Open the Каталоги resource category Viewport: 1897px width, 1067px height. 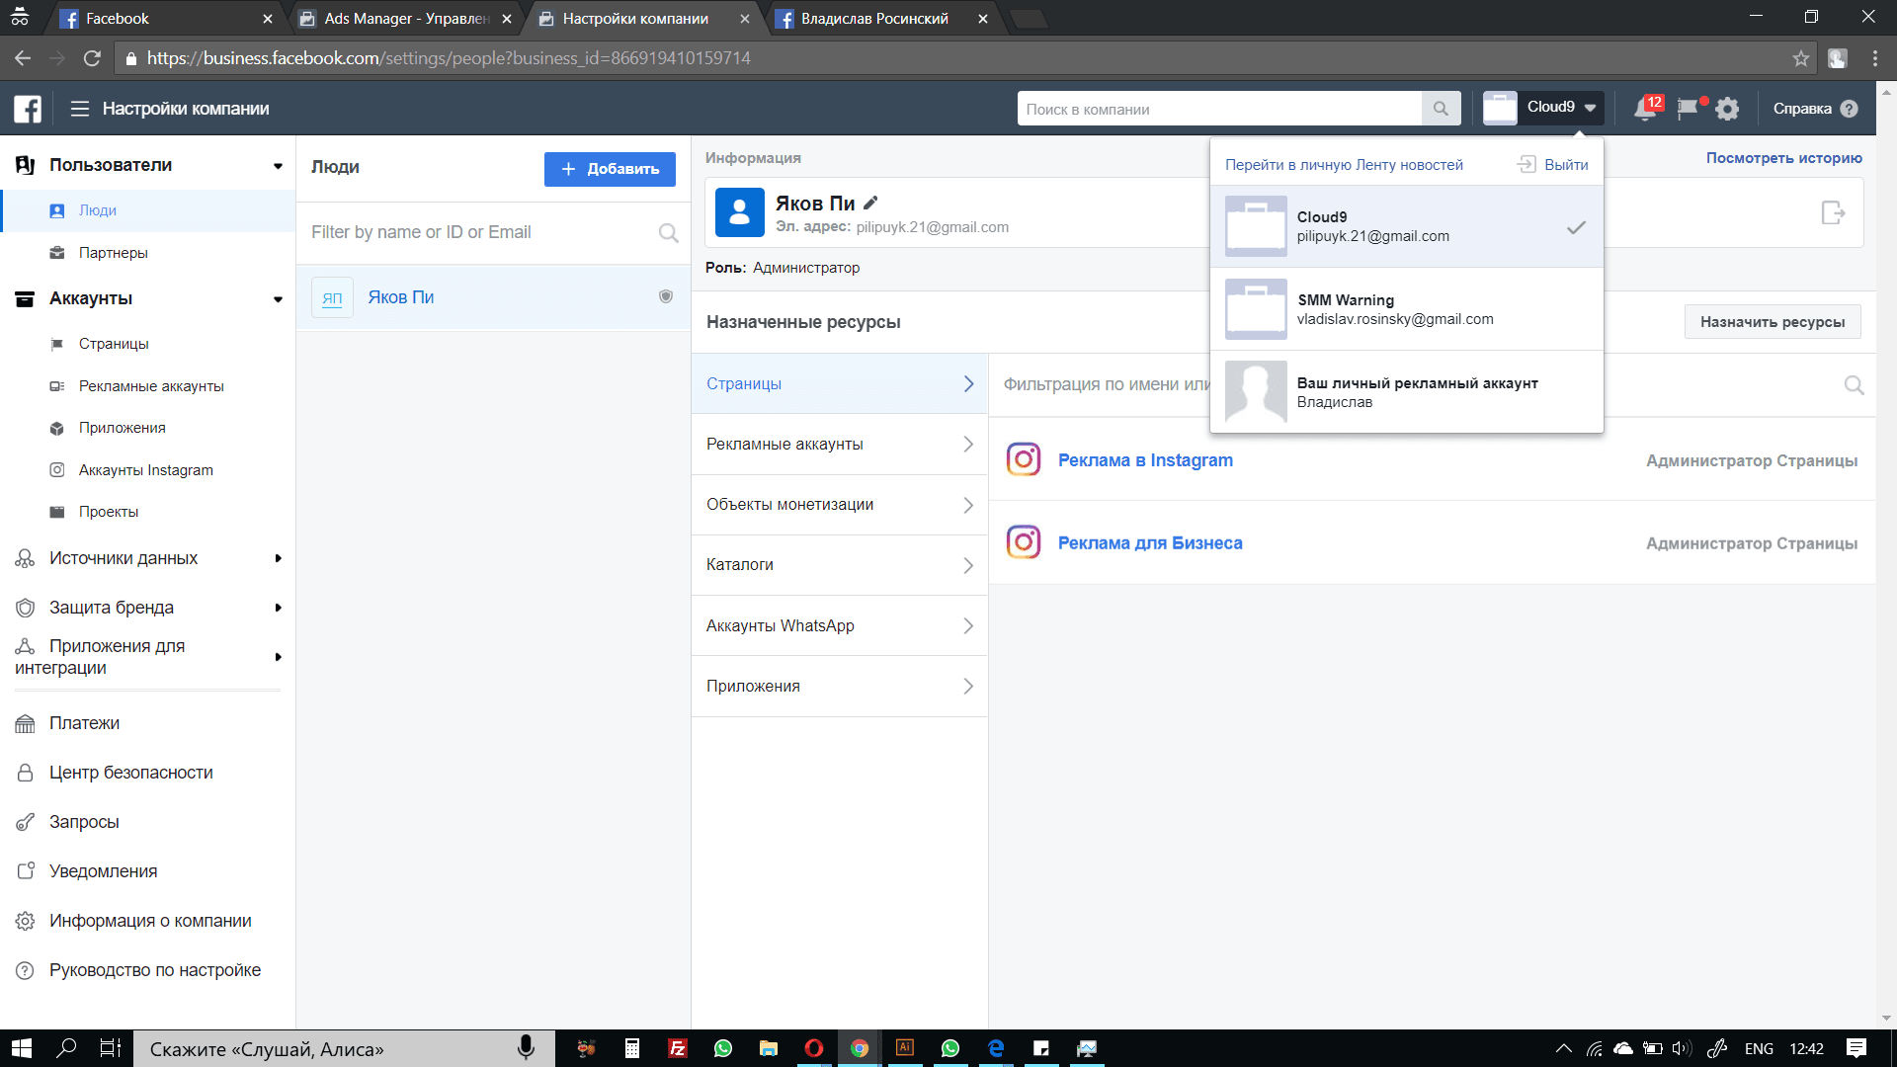coord(839,565)
